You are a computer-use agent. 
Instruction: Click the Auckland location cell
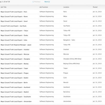[67, 87]
